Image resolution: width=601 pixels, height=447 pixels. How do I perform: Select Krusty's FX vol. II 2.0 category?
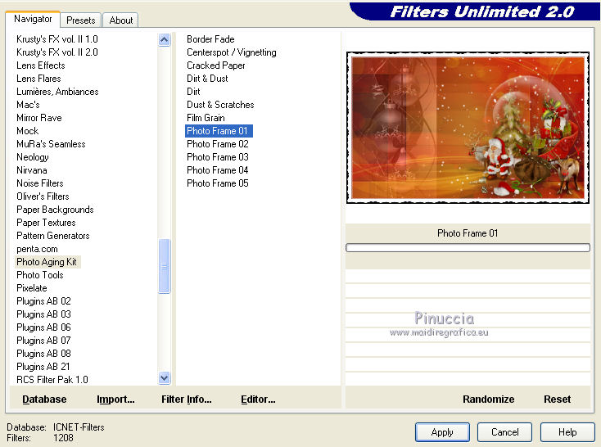[57, 52]
